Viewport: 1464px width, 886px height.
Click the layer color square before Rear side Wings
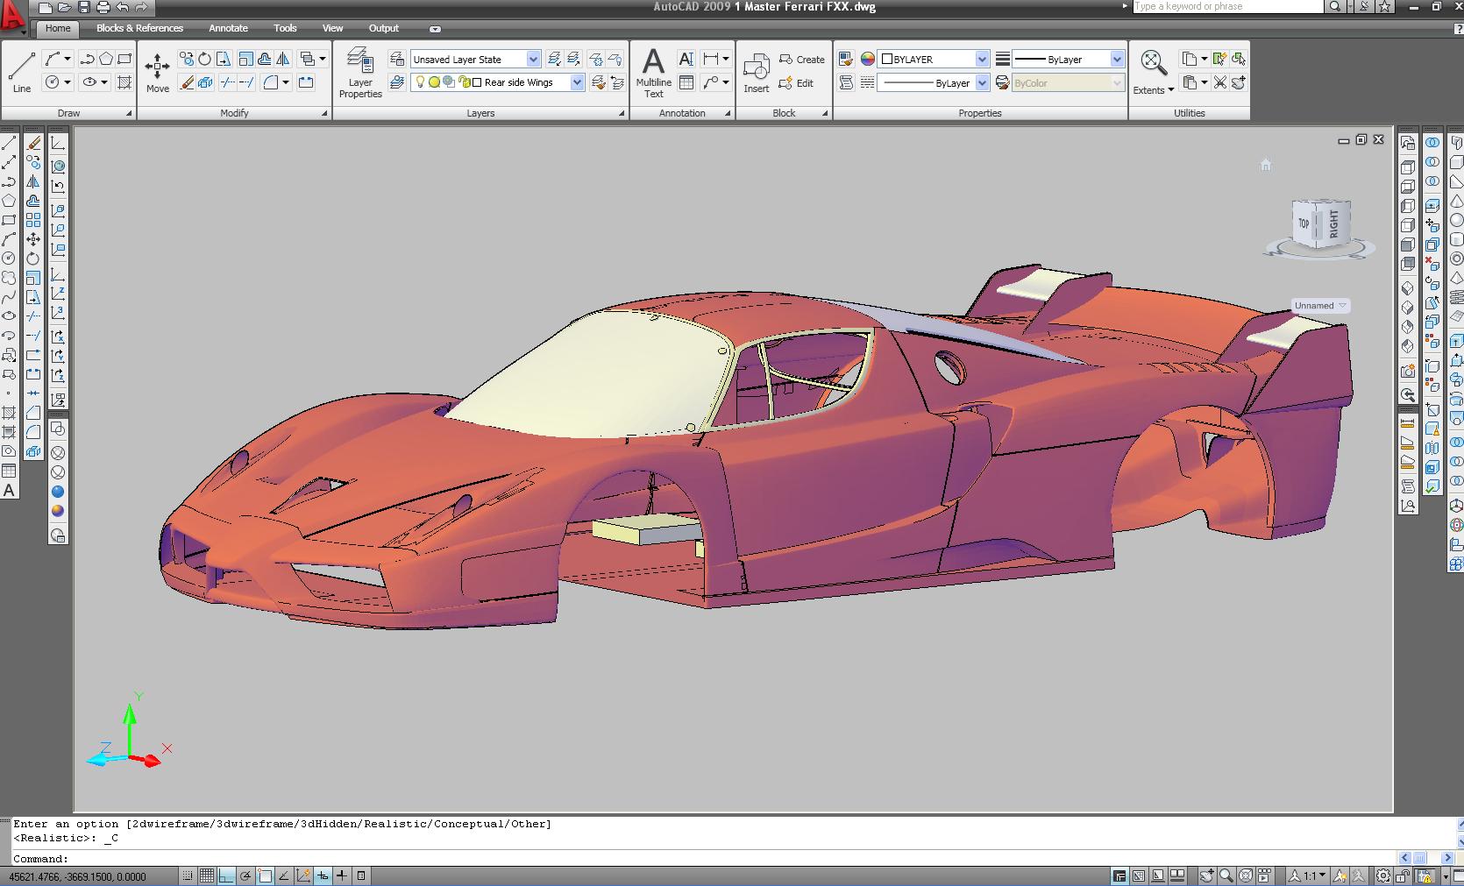(477, 82)
